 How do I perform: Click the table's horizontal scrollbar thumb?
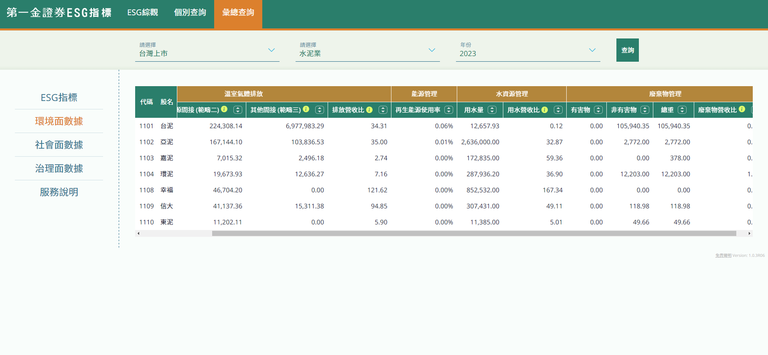[x=474, y=234]
